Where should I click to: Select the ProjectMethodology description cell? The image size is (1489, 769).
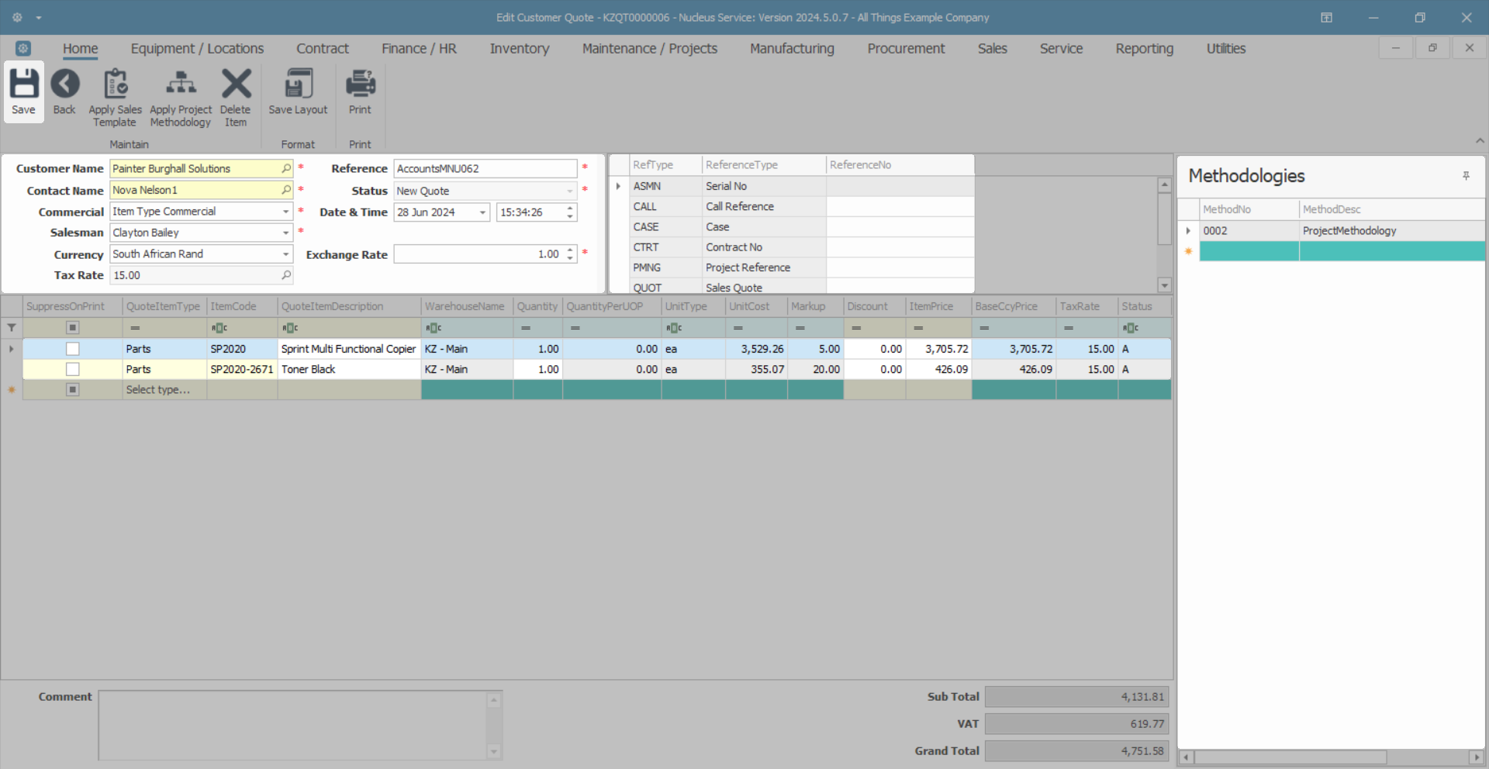tap(1392, 230)
